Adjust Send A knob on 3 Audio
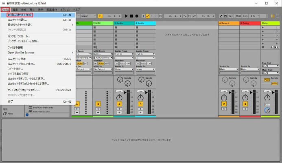 click(x=120, y=79)
